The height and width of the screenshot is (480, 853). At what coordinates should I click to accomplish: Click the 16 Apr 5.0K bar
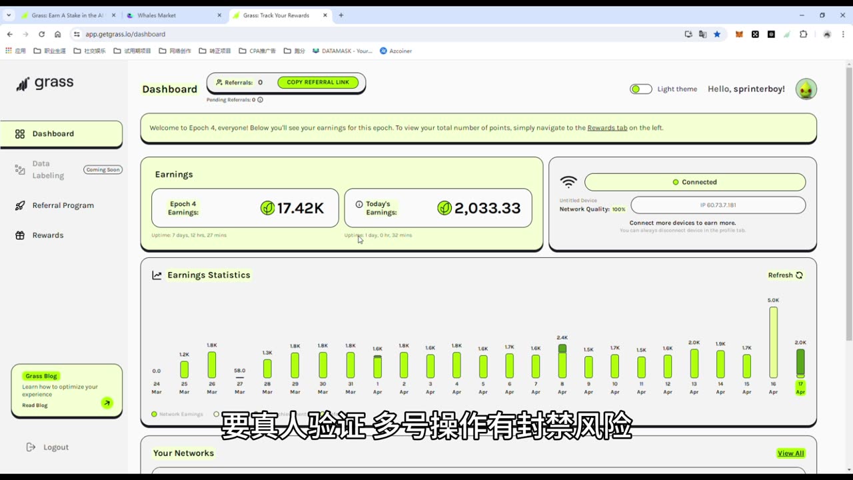(x=773, y=343)
